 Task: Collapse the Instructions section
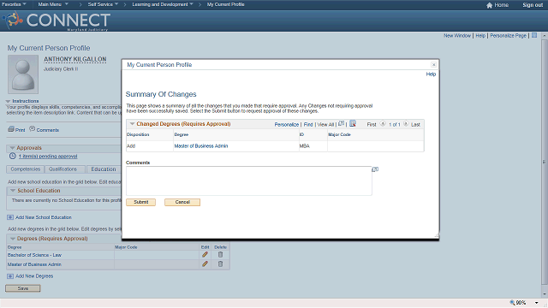tap(8, 101)
